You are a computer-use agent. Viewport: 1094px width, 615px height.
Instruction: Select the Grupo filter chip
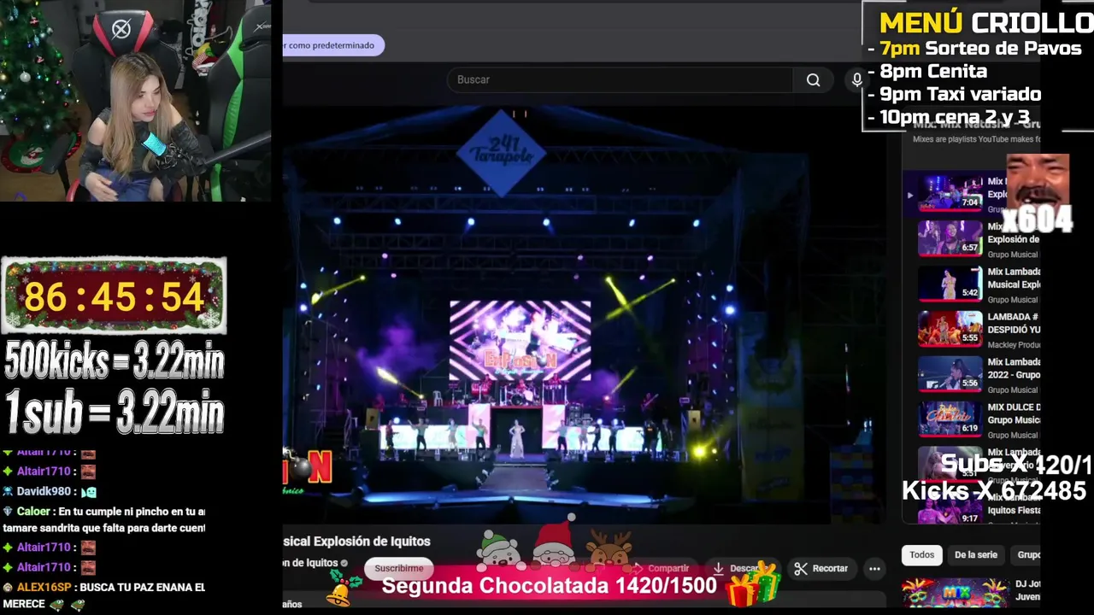pos(1026,554)
